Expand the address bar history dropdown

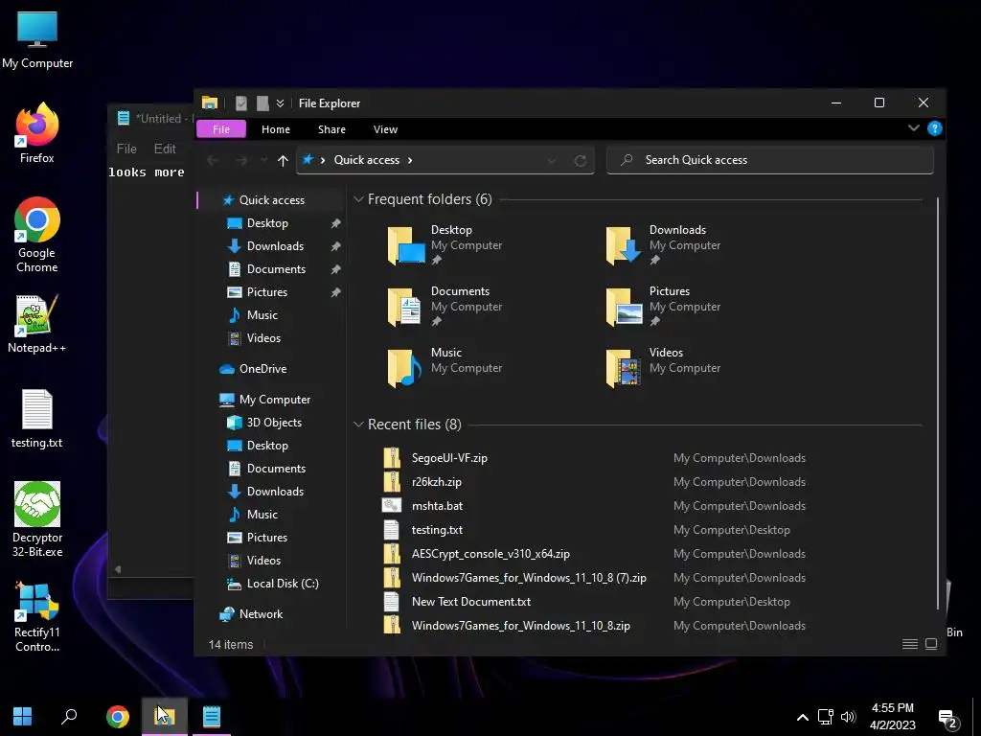(552, 160)
